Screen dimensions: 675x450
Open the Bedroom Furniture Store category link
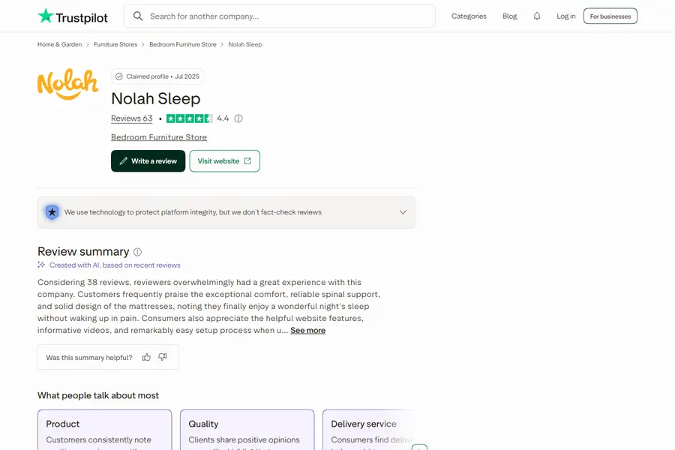159,137
